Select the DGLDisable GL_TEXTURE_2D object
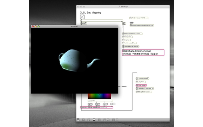 tap(145, 88)
